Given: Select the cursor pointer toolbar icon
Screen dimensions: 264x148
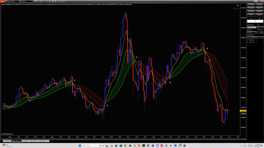Looking at the screenshot, I should pos(47,1).
